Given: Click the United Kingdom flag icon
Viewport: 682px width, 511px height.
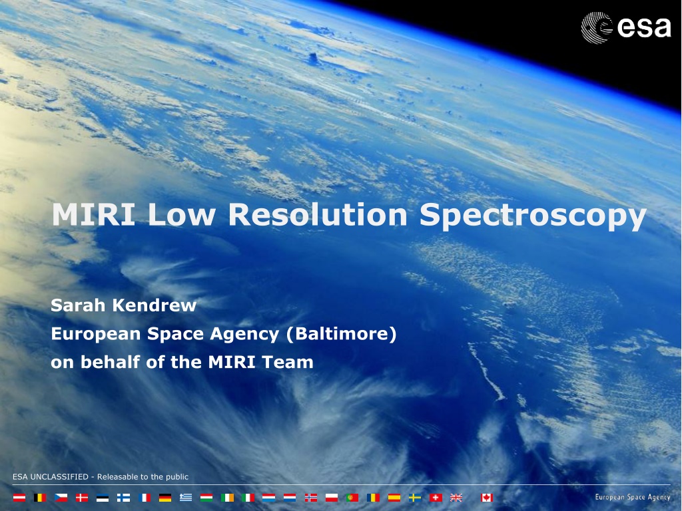Looking at the screenshot, I should [x=456, y=498].
